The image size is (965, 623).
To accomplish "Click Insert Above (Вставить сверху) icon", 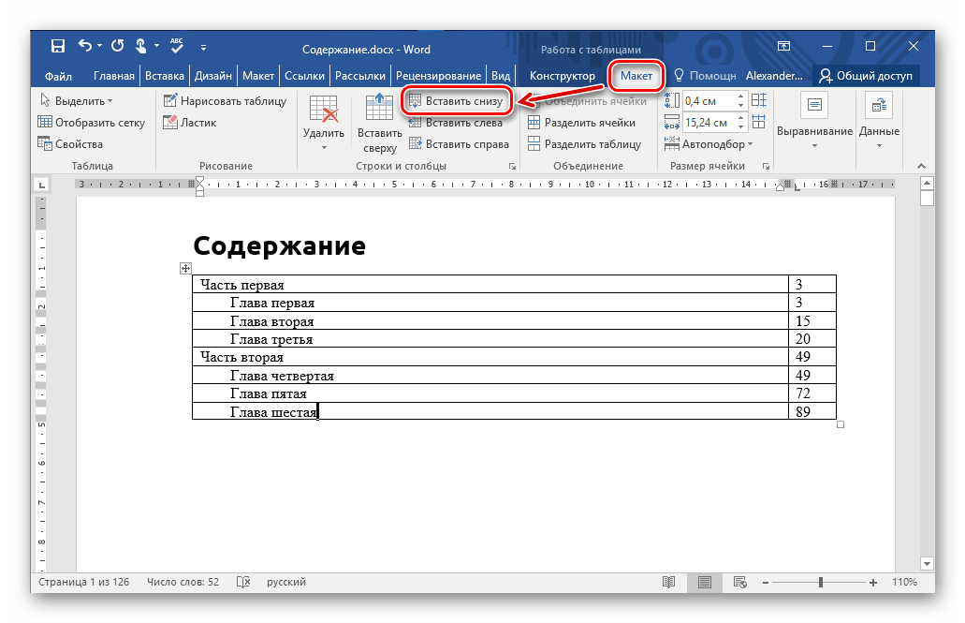I will [379, 111].
